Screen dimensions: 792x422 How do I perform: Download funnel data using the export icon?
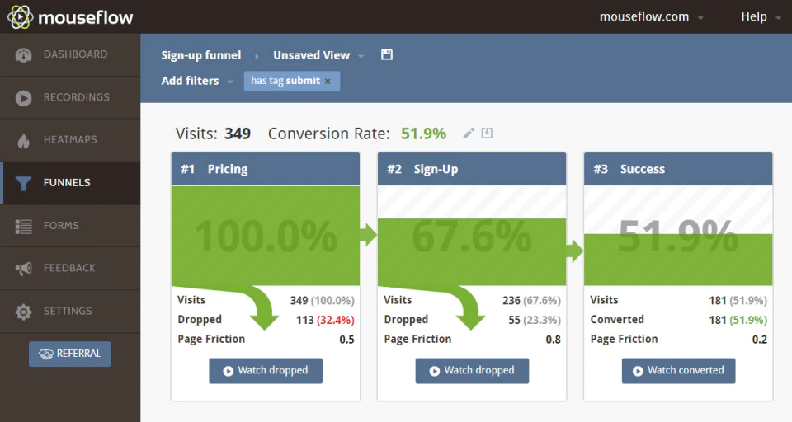[487, 133]
